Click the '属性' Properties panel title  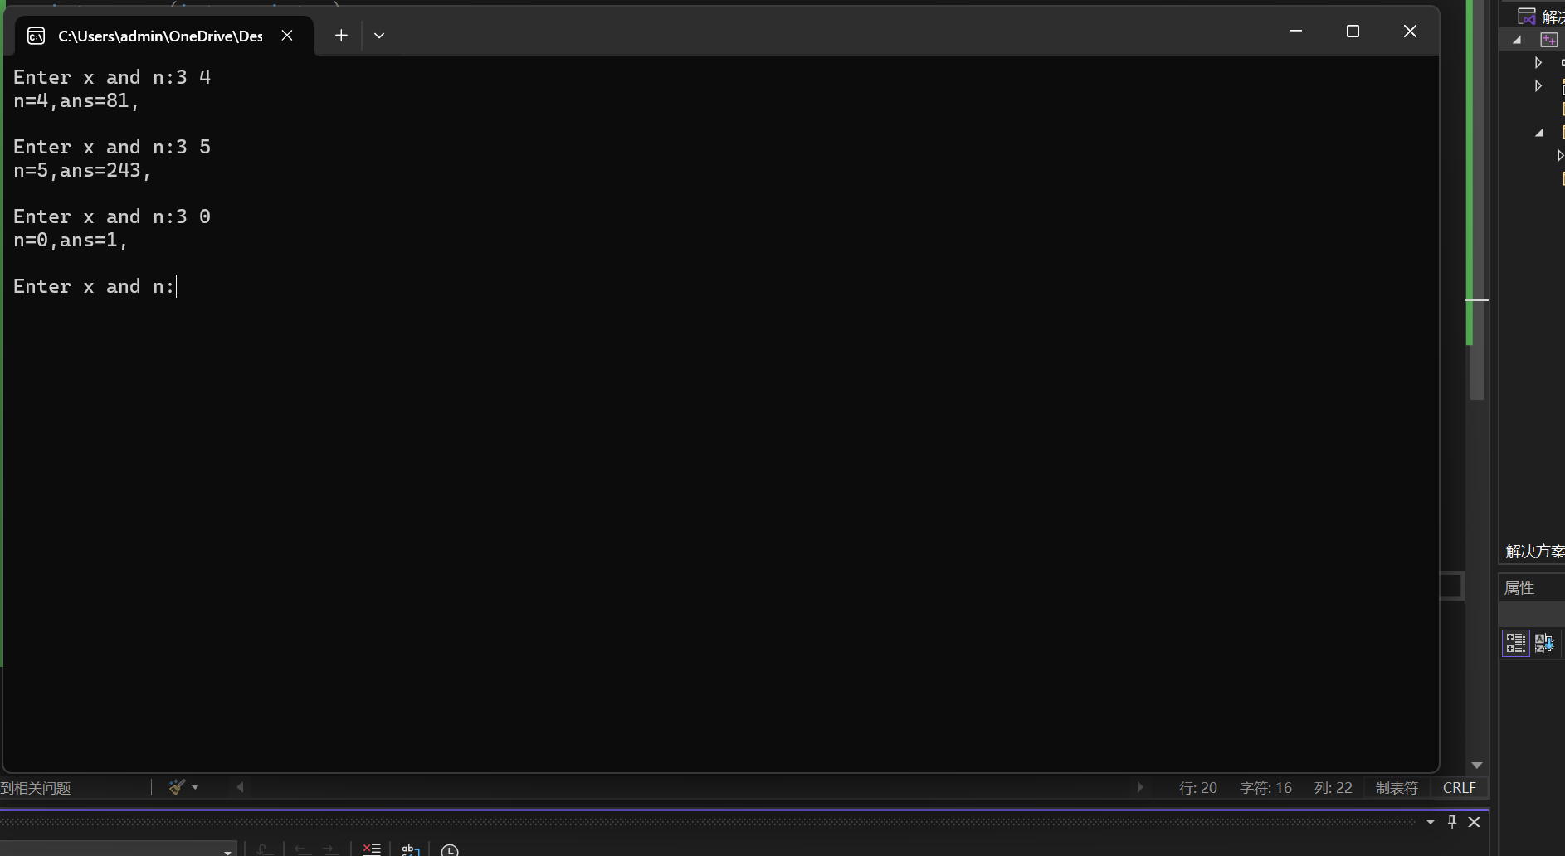coord(1519,588)
